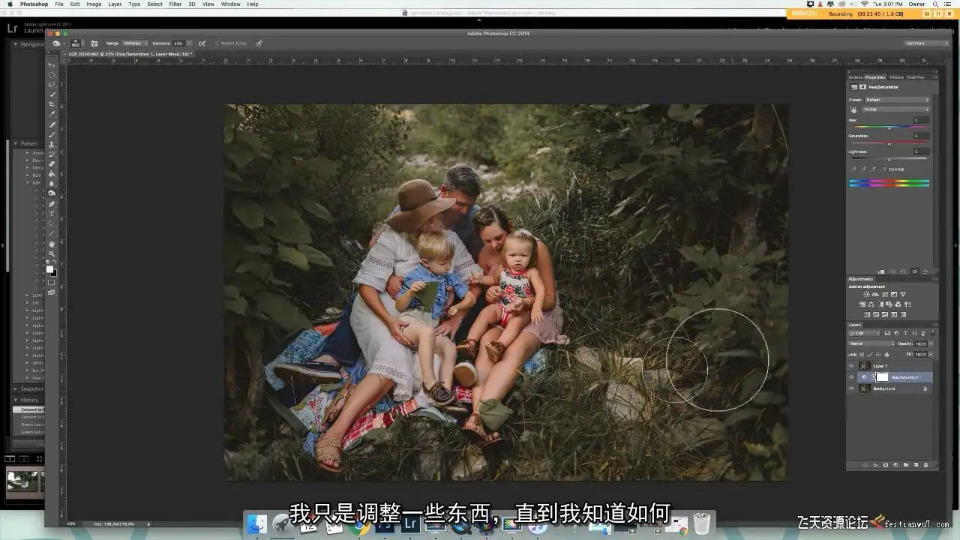Select document tab LGP_0550.NEF
The width and height of the screenshot is (960, 540).
[x=129, y=54]
